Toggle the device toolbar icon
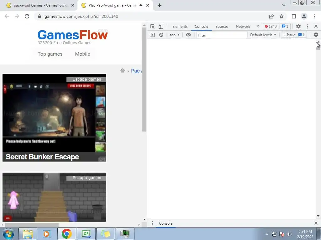321x240 pixels. click(x=161, y=26)
